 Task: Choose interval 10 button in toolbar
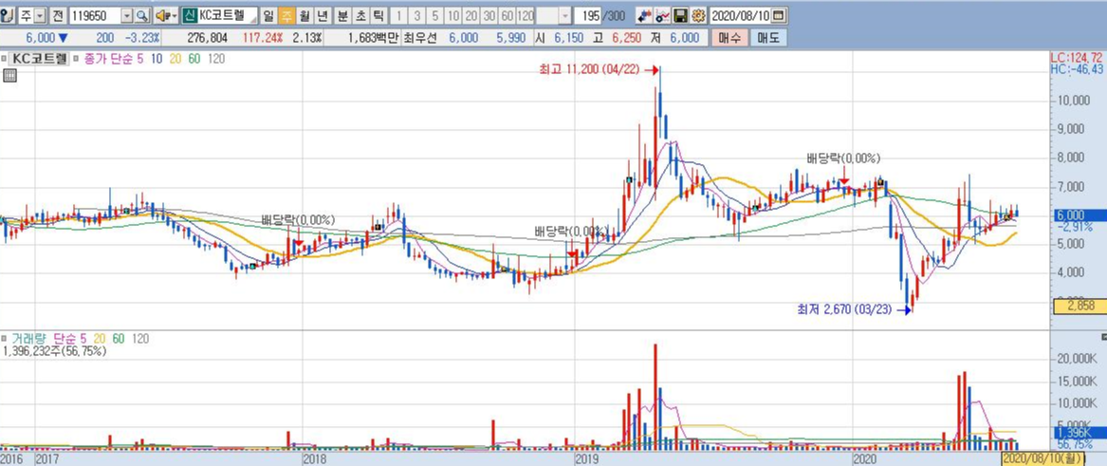click(452, 15)
